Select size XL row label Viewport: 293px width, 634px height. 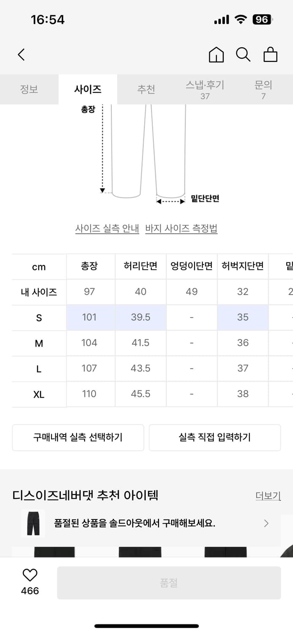click(x=39, y=394)
